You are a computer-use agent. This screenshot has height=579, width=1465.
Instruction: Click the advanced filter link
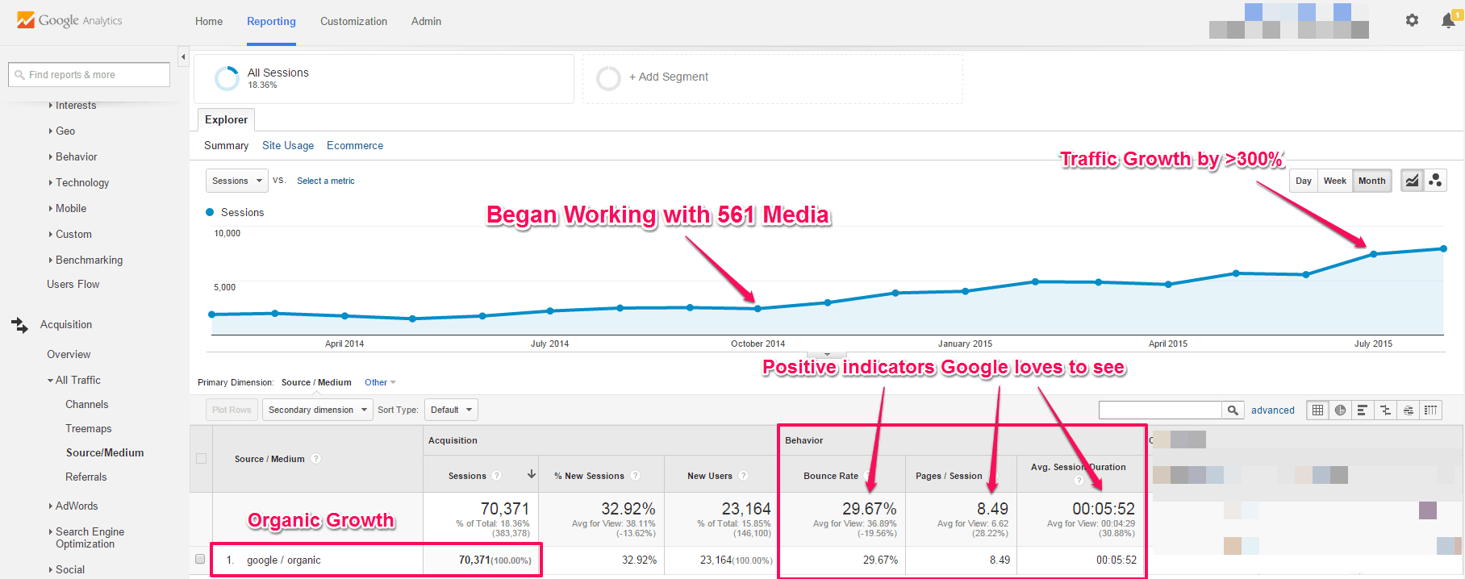click(x=1272, y=410)
